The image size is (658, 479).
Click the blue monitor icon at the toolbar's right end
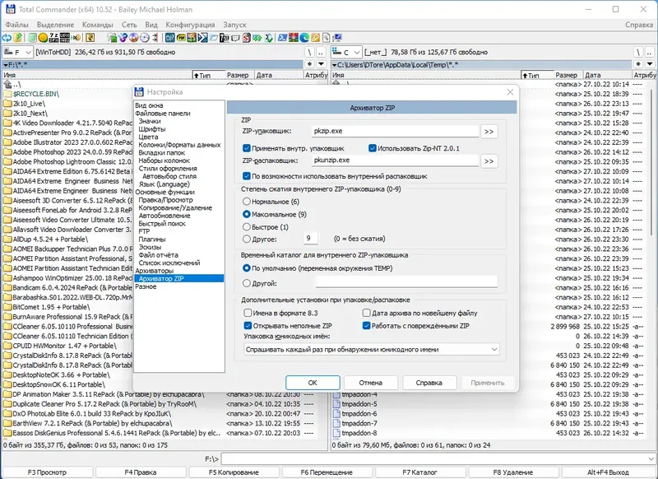coord(337,38)
